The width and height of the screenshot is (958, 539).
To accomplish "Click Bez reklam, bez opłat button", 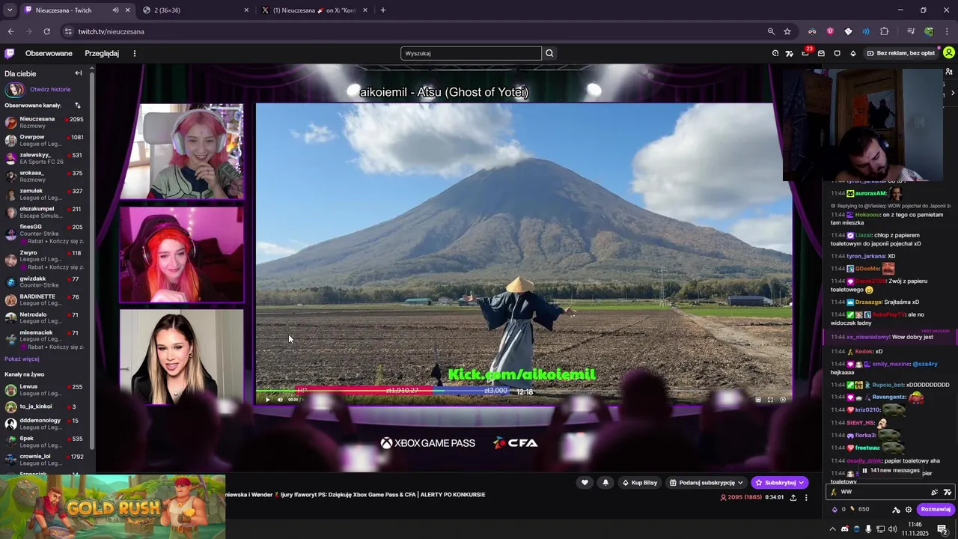I will [x=900, y=53].
